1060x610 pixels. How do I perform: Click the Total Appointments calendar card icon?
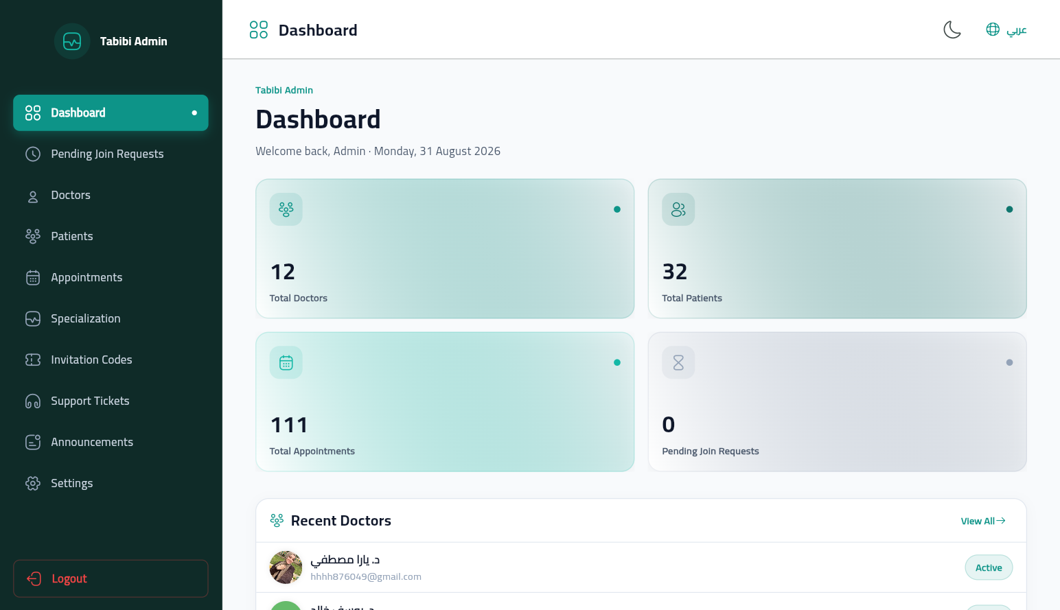286,362
